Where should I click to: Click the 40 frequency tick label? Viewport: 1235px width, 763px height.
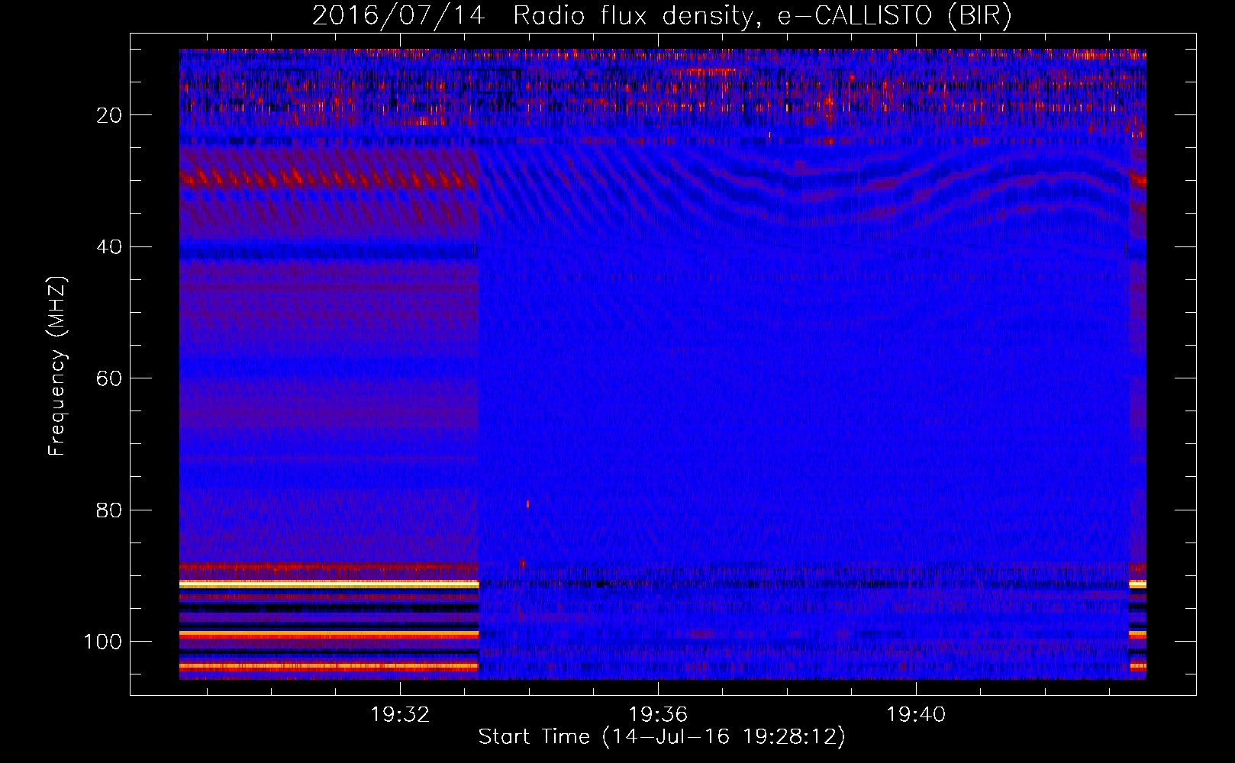coord(109,247)
